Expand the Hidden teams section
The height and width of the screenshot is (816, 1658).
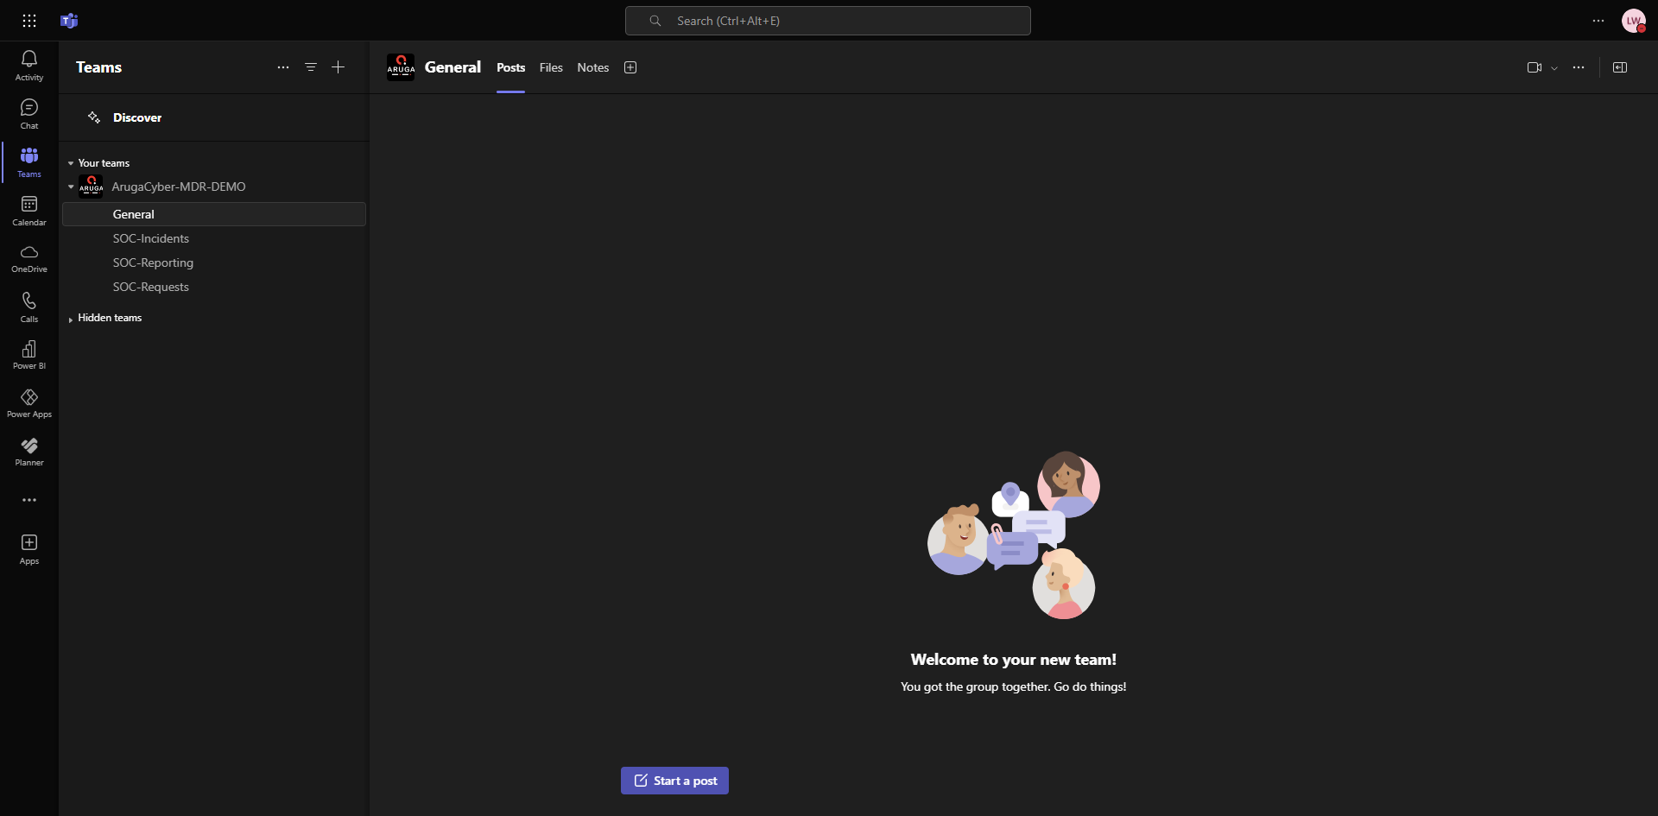tap(71, 319)
